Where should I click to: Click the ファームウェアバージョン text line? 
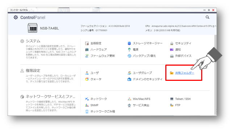tap(105, 26)
